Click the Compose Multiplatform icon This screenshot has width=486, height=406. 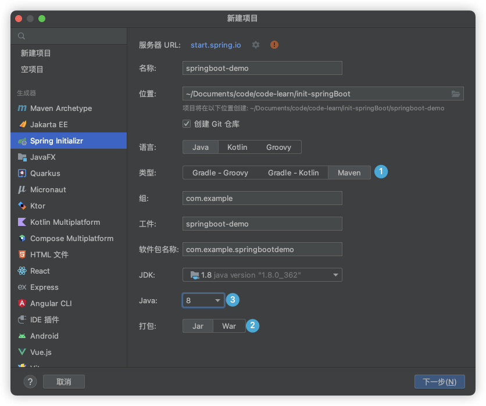[22, 238]
